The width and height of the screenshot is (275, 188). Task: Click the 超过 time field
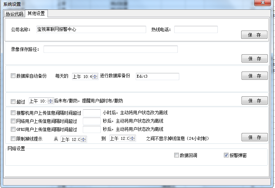click(39, 101)
